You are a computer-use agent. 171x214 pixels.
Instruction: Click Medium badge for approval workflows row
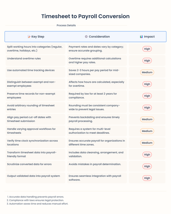pyautogui.click(x=147, y=131)
